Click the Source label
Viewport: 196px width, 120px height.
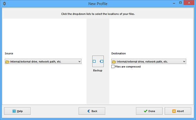click(9, 54)
